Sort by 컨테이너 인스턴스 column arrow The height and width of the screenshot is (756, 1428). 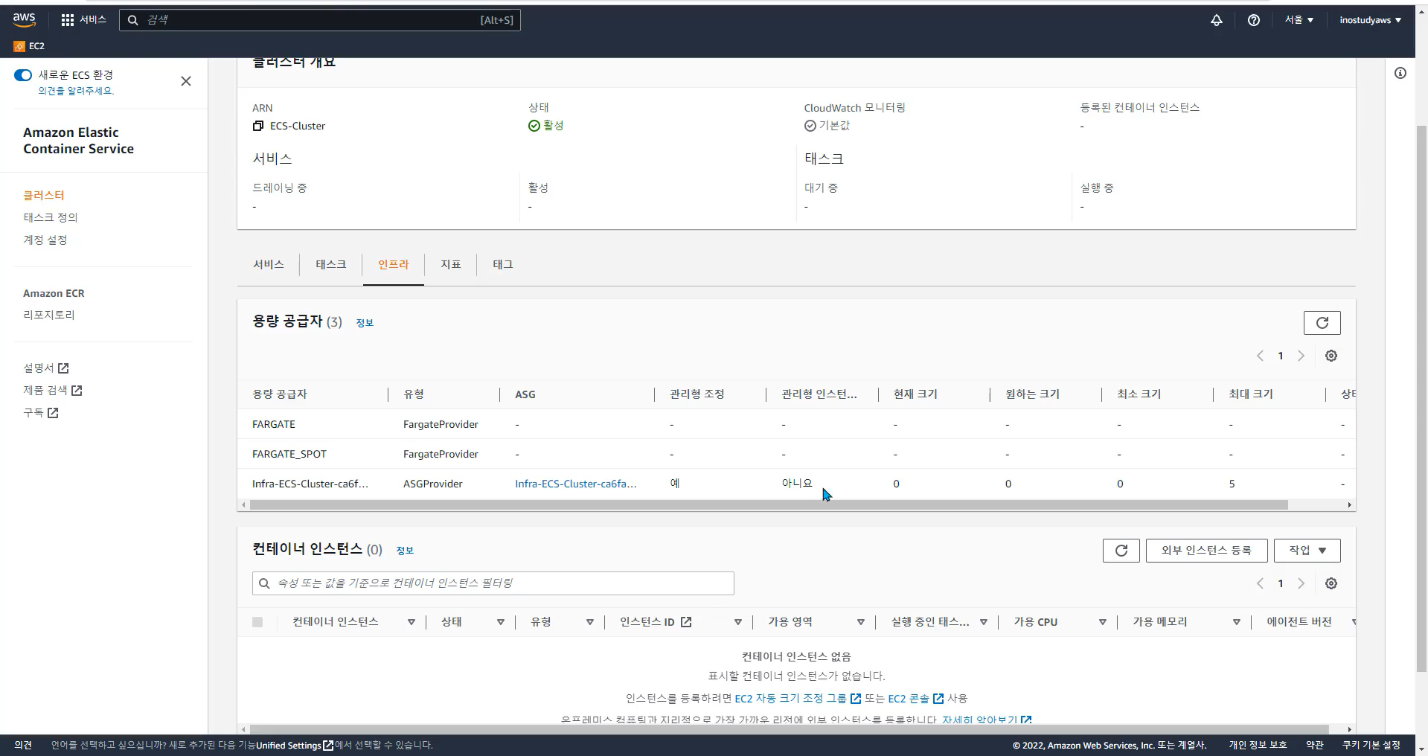pyautogui.click(x=411, y=622)
